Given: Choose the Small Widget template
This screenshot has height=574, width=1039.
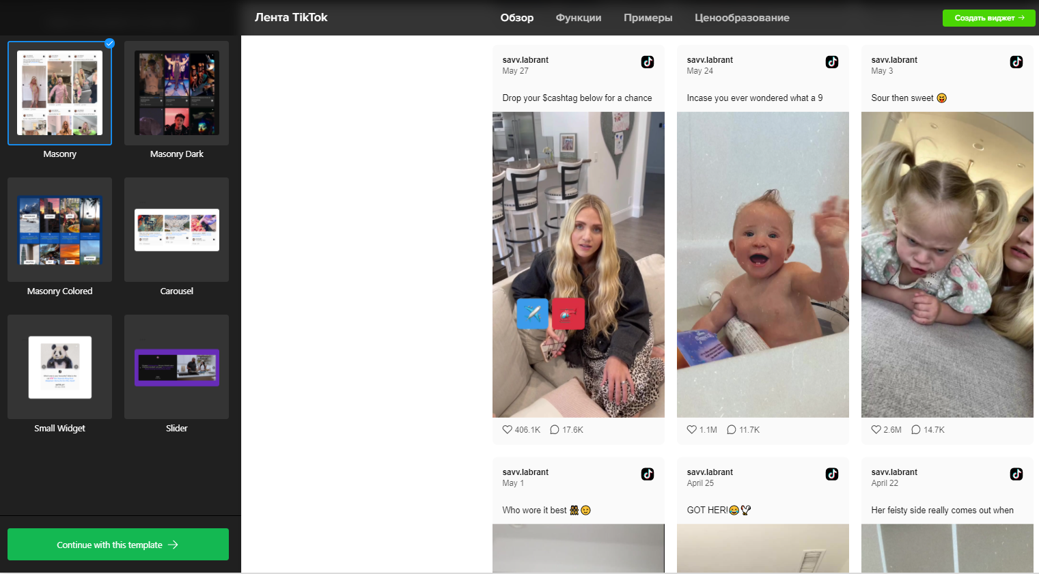Looking at the screenshot, I should 59,367.
